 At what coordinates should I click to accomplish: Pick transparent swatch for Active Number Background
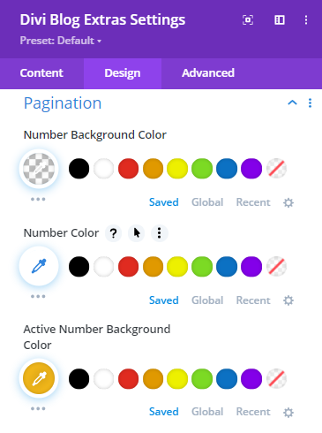276,378
